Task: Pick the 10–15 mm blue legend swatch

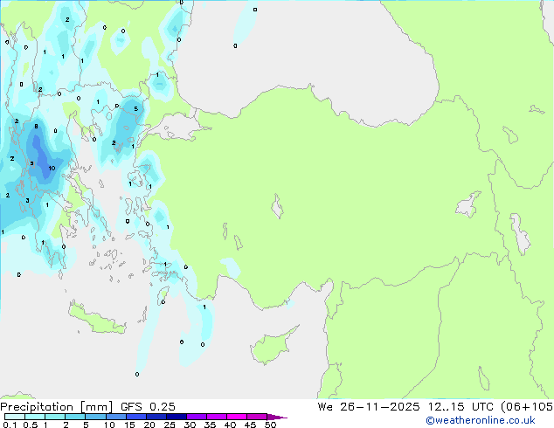Action: 115,417
